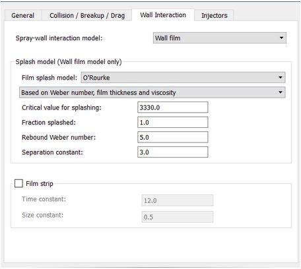Screen dimensions: 301x269
Task: Switch to the General tab
Action: point(23,16)
